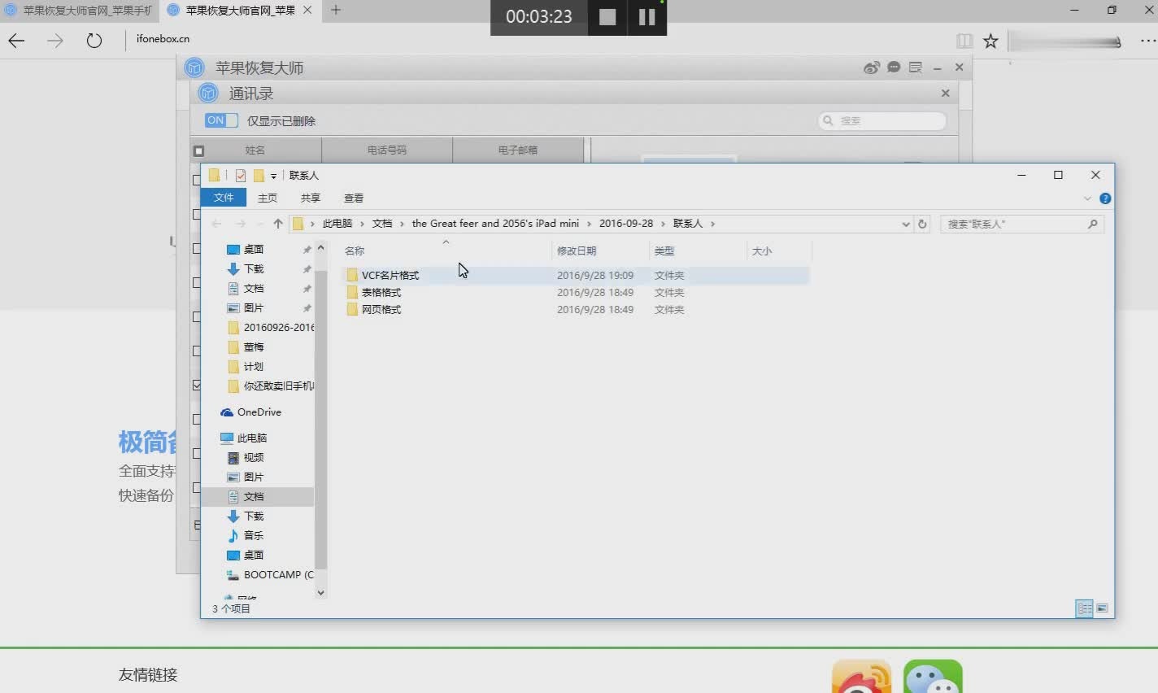
Task: Open the feedback chat bubble icon in 苹果恢复大师
Action: (894, 68)
